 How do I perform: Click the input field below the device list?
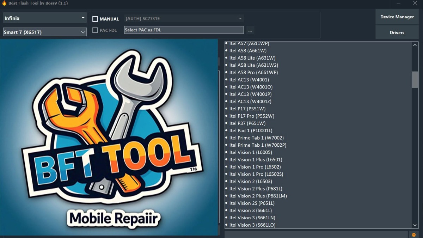[316, 234]
